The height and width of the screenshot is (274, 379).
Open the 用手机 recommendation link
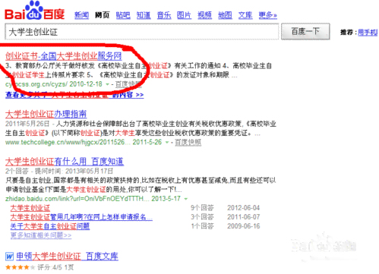[368, 33]
